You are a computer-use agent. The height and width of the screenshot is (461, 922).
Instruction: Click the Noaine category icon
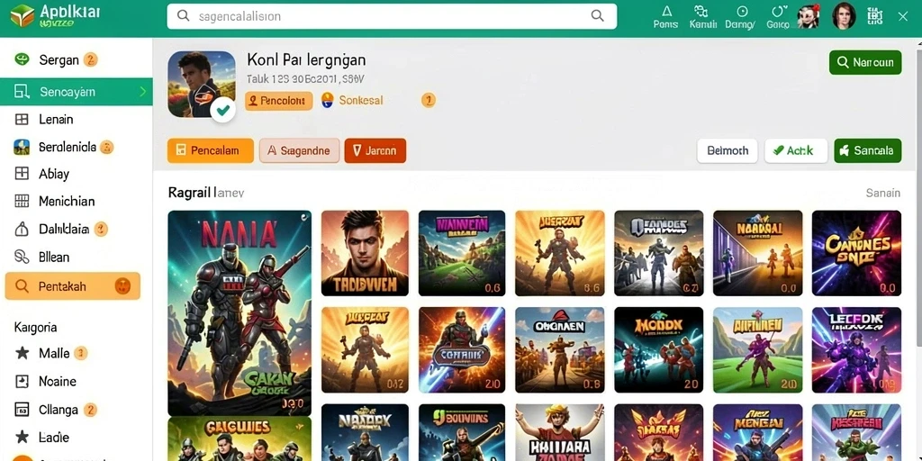point(22,382)
